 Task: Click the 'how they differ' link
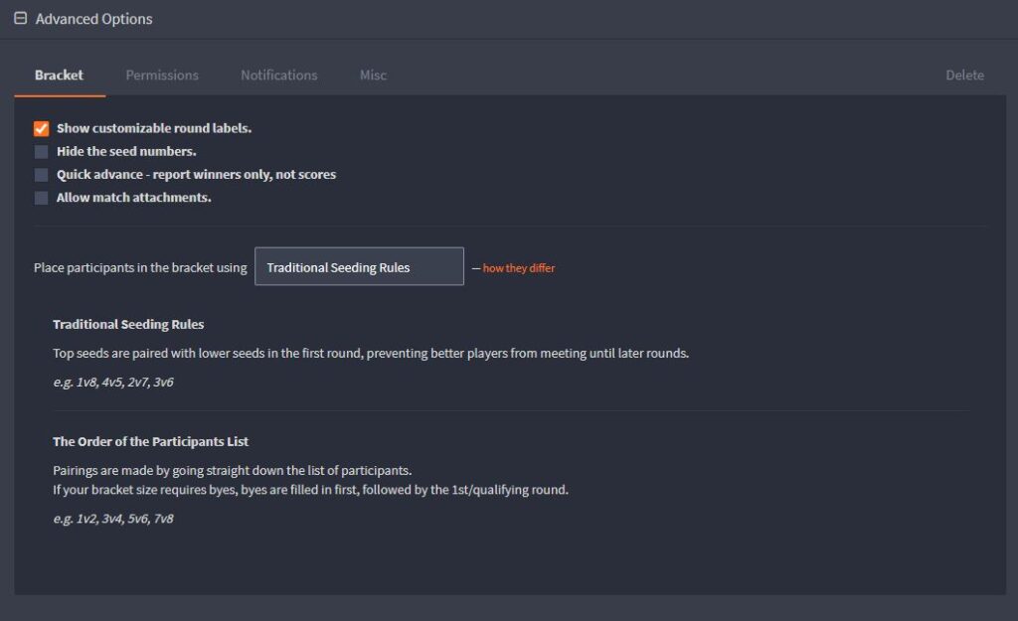click(519, 268)
